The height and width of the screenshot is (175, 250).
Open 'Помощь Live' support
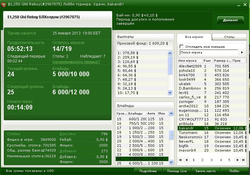[177, 171]
